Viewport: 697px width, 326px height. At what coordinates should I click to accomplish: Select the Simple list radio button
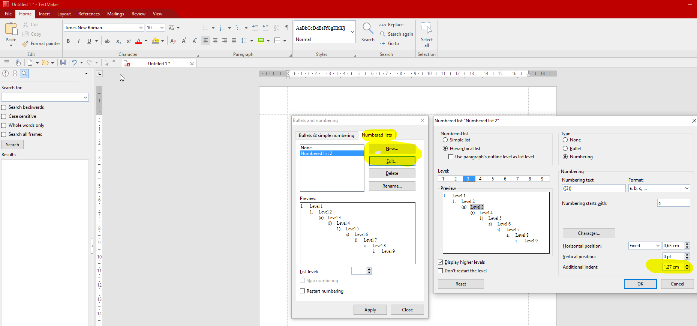(x=445, y=140)
